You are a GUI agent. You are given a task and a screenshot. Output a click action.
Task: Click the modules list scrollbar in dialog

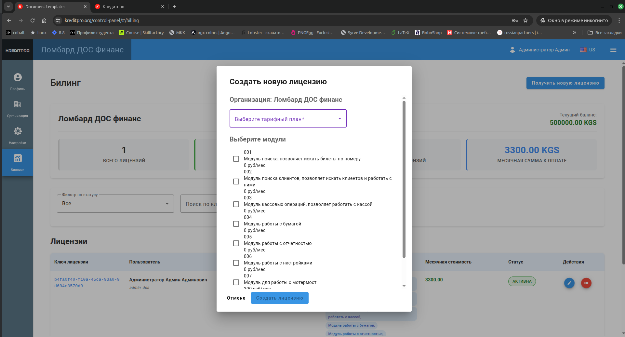point(404,179)
